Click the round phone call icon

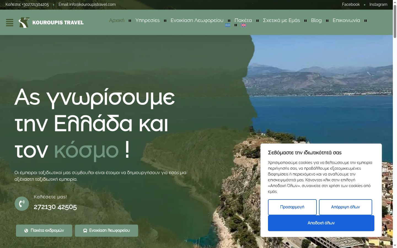[x=22, y=204]
